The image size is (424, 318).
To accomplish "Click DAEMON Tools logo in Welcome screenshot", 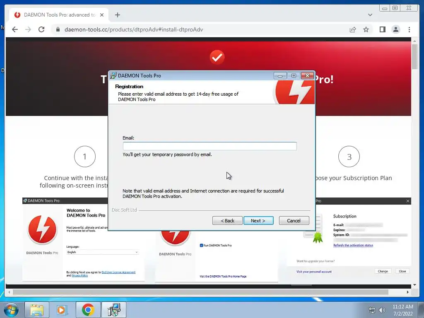I will 42,230.
